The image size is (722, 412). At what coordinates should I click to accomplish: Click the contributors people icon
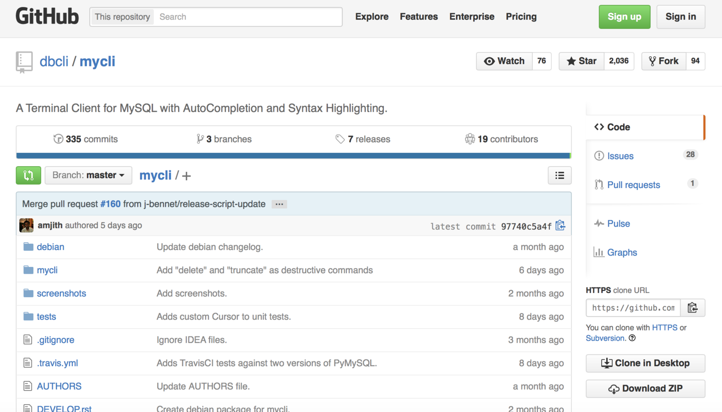tap(470, 139)
